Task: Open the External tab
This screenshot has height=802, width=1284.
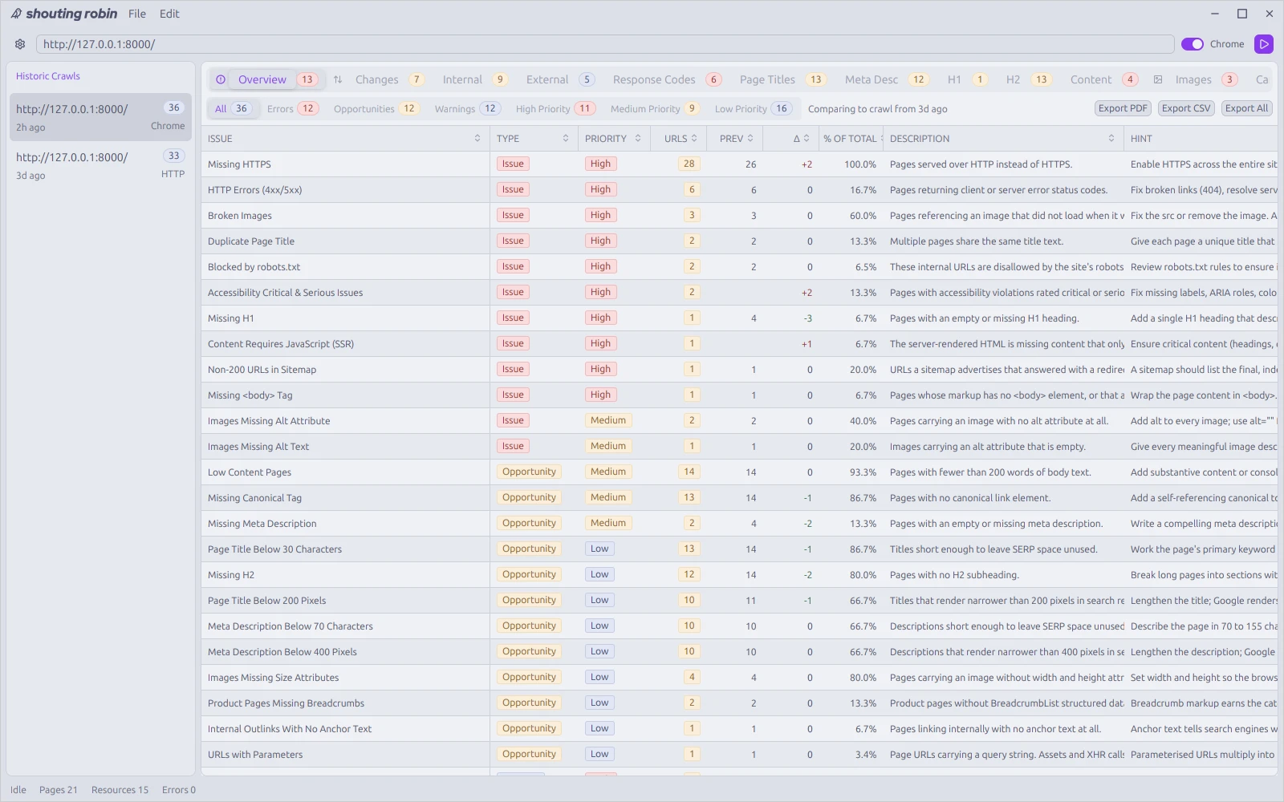Action: point(560,79)
